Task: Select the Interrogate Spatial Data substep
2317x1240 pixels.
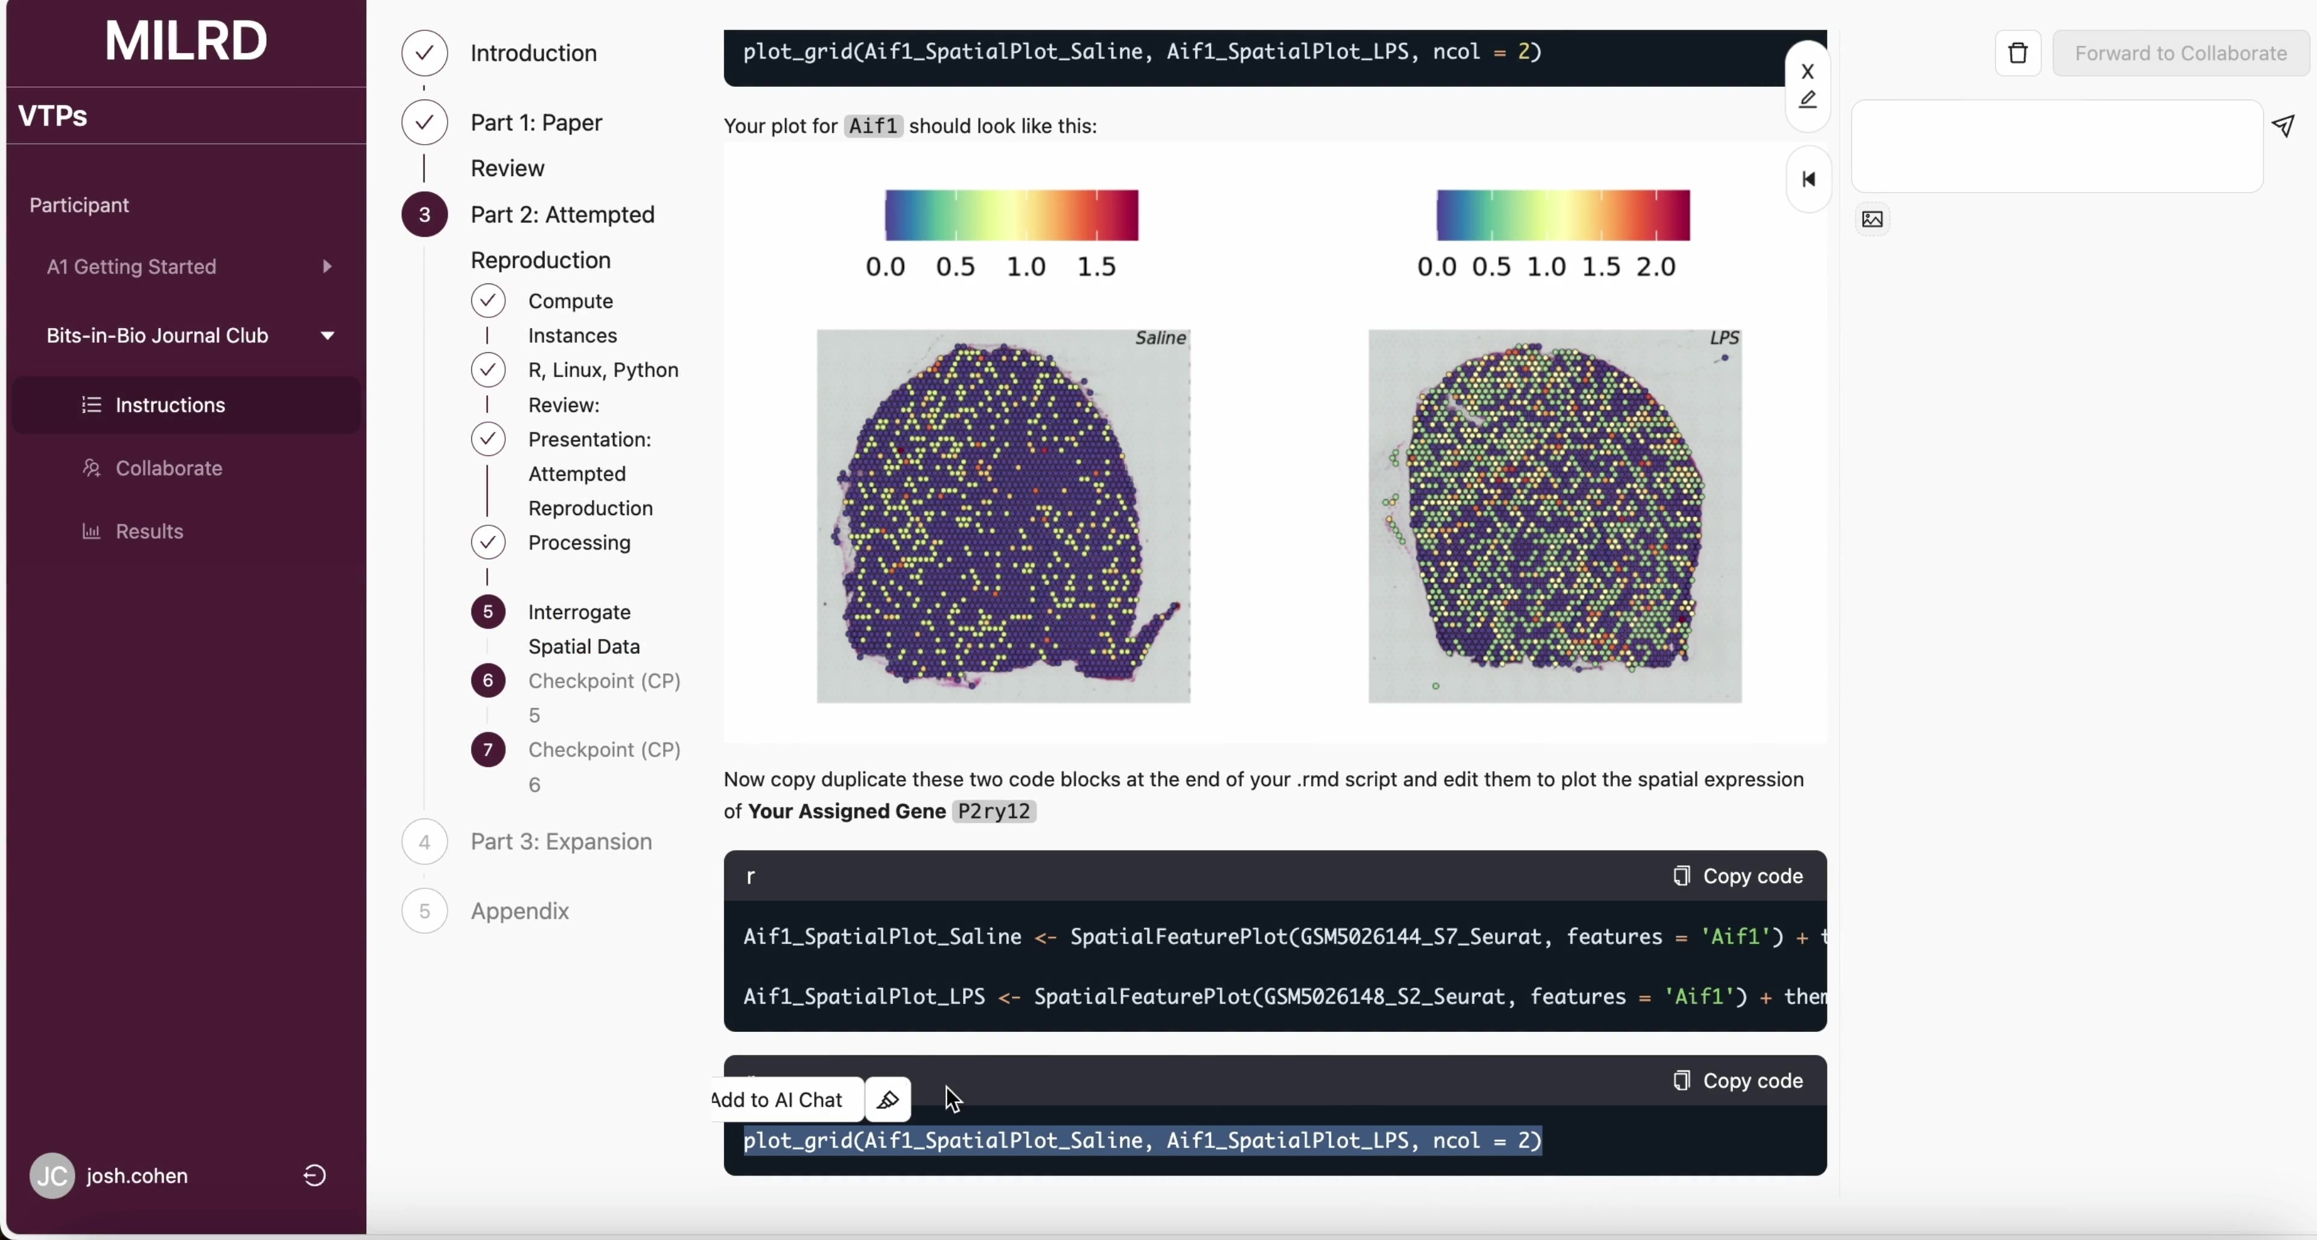Action: (583, 628)
